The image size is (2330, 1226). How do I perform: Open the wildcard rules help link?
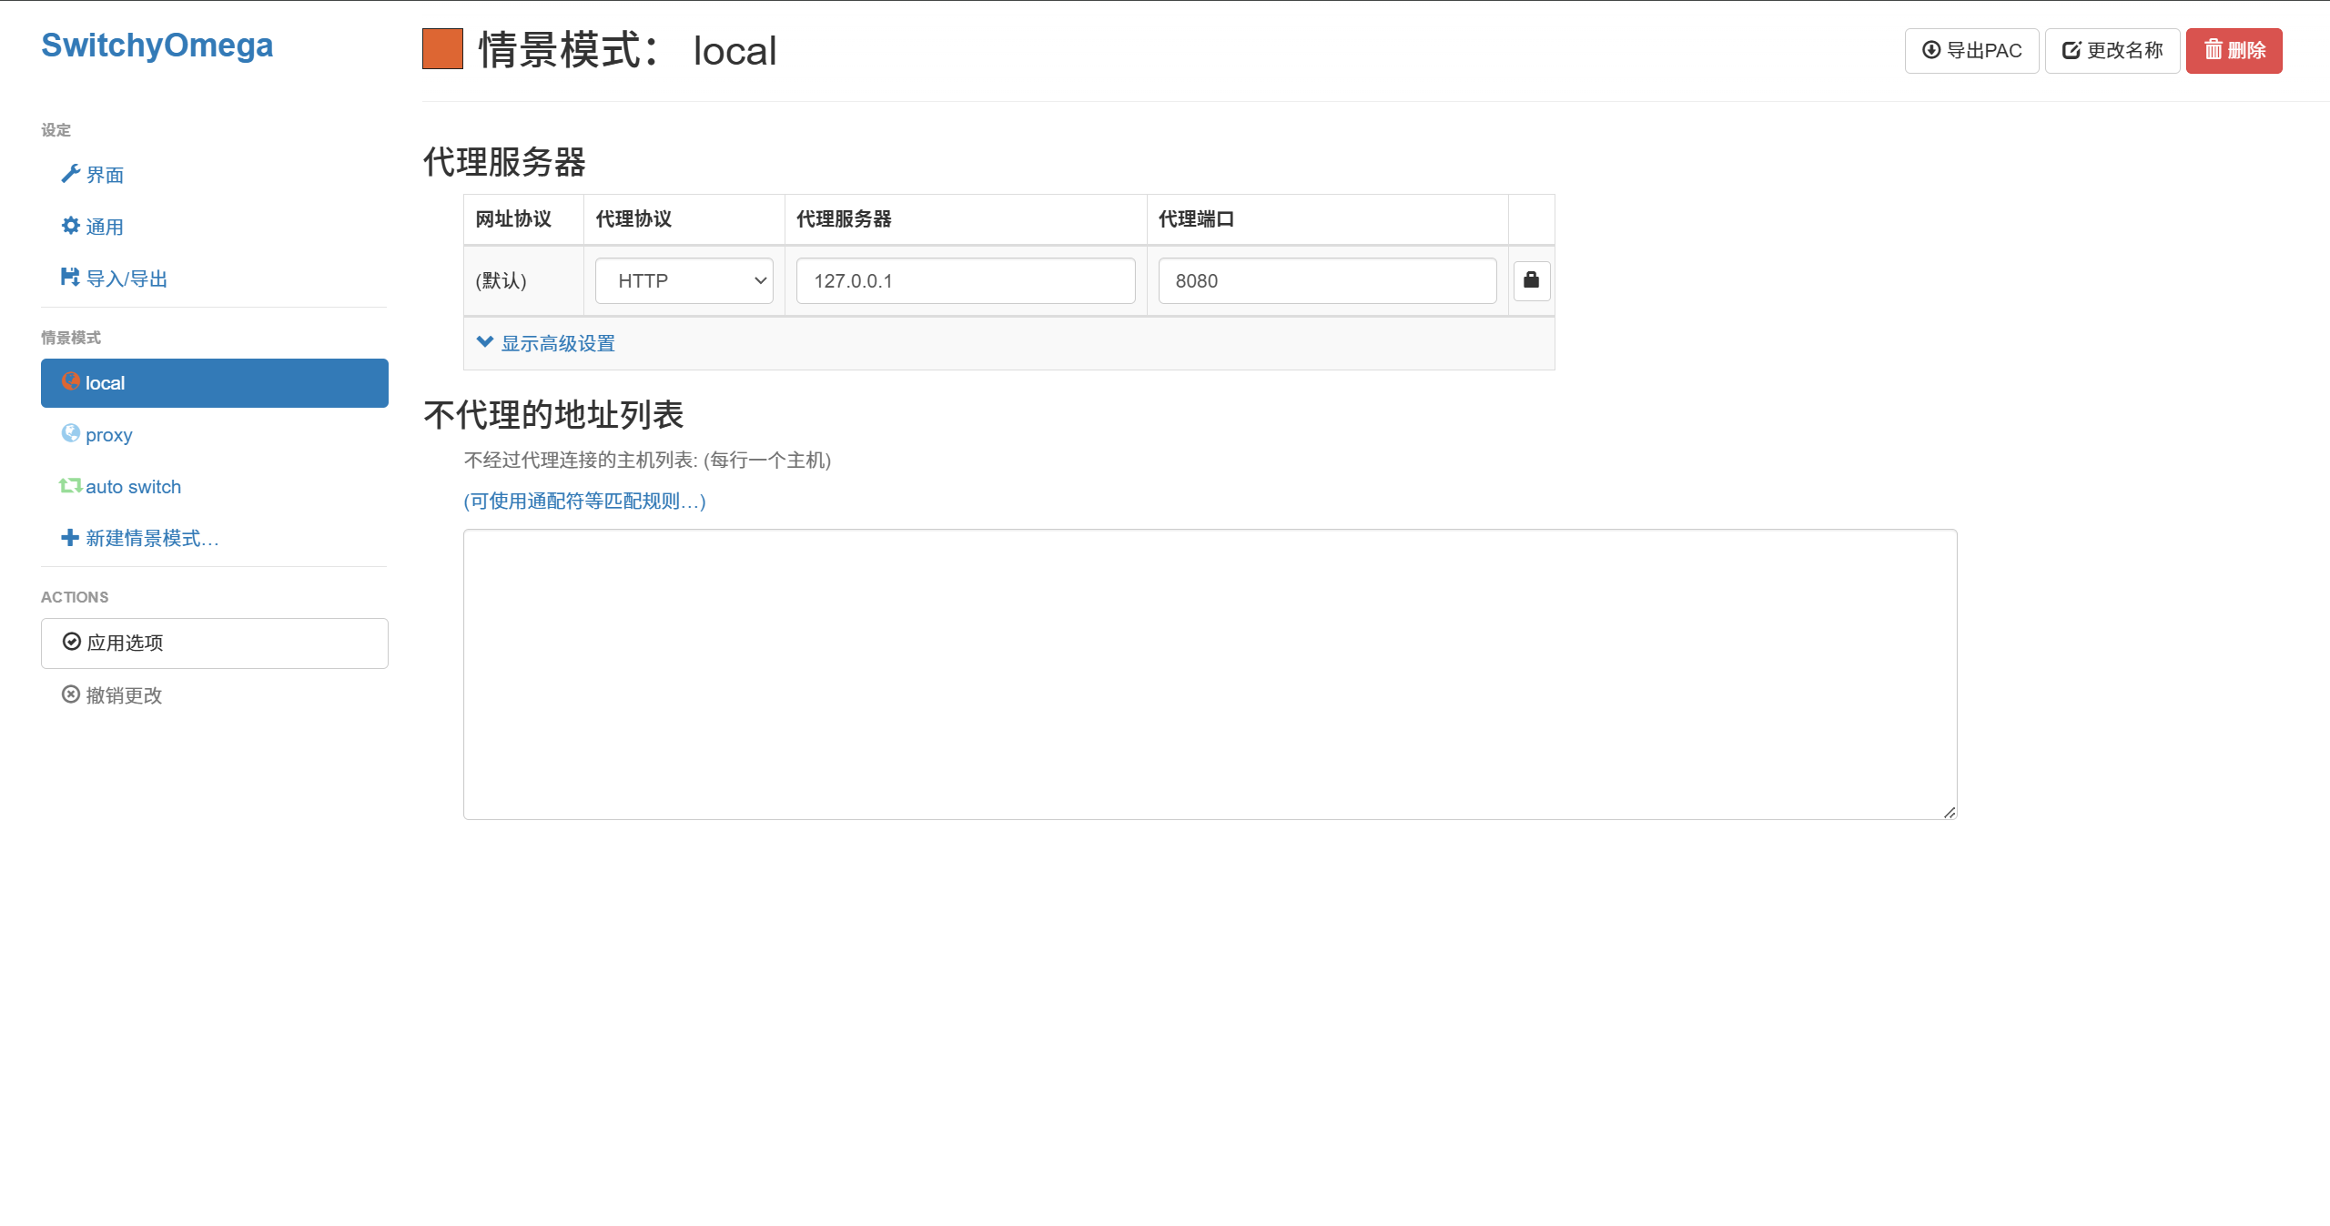584,502
